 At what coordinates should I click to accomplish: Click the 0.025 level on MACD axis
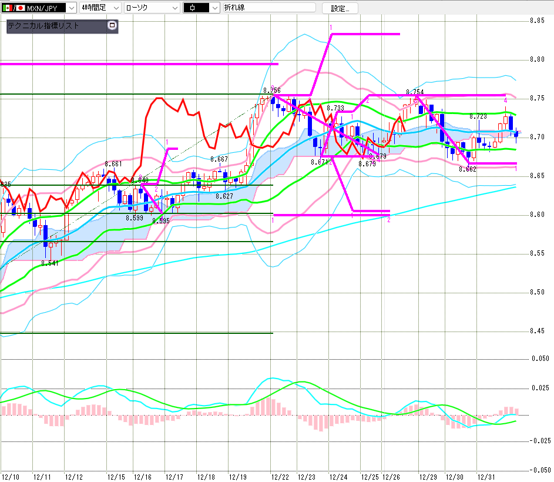540,387
